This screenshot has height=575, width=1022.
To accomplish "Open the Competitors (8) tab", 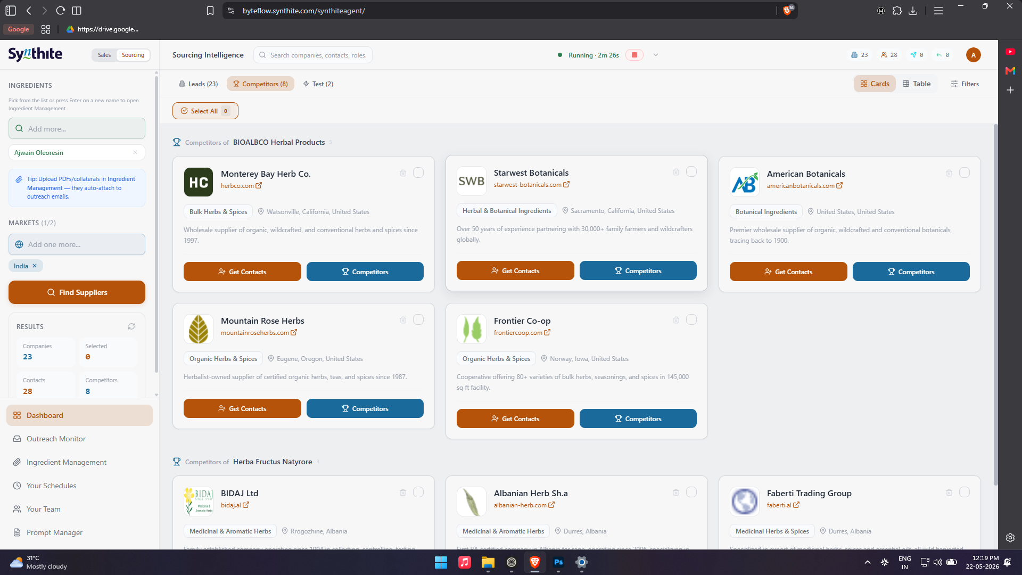I will pos(260,84).
